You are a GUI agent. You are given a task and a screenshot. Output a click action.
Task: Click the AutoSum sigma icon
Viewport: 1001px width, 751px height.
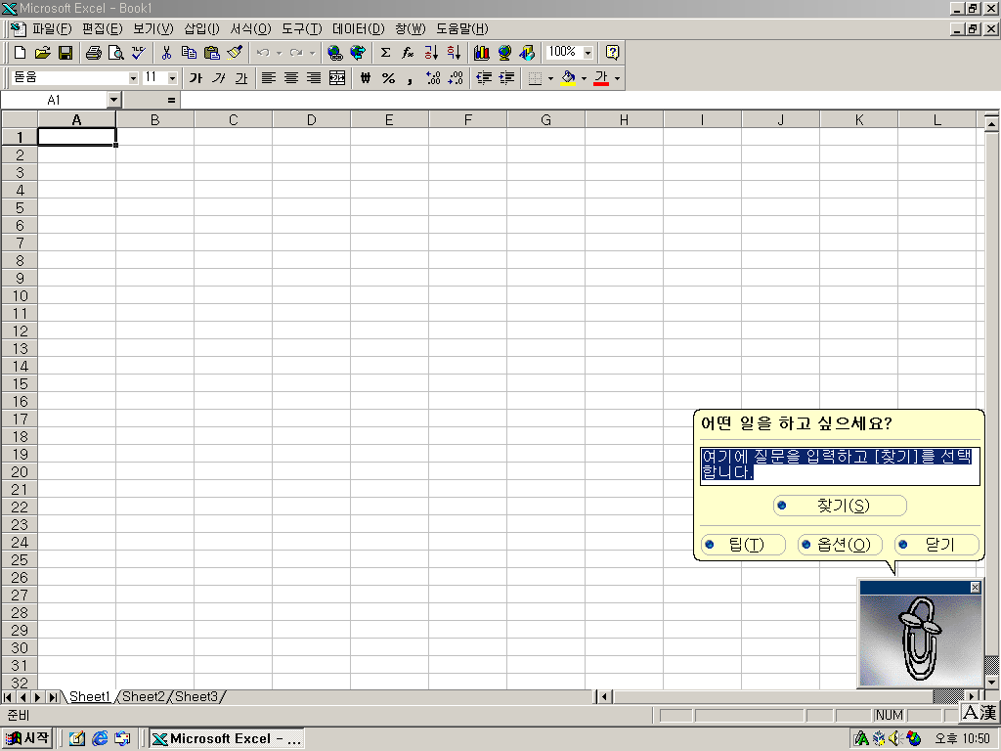point(385,53)
